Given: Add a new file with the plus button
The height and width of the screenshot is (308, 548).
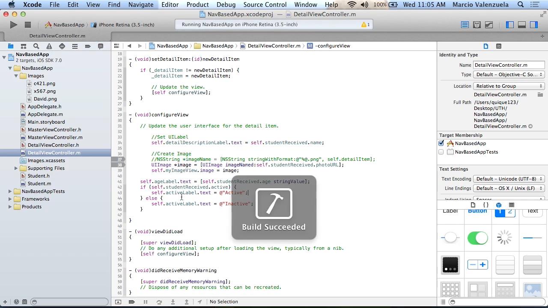Looking at the screenshot, I should click(6, 302).
